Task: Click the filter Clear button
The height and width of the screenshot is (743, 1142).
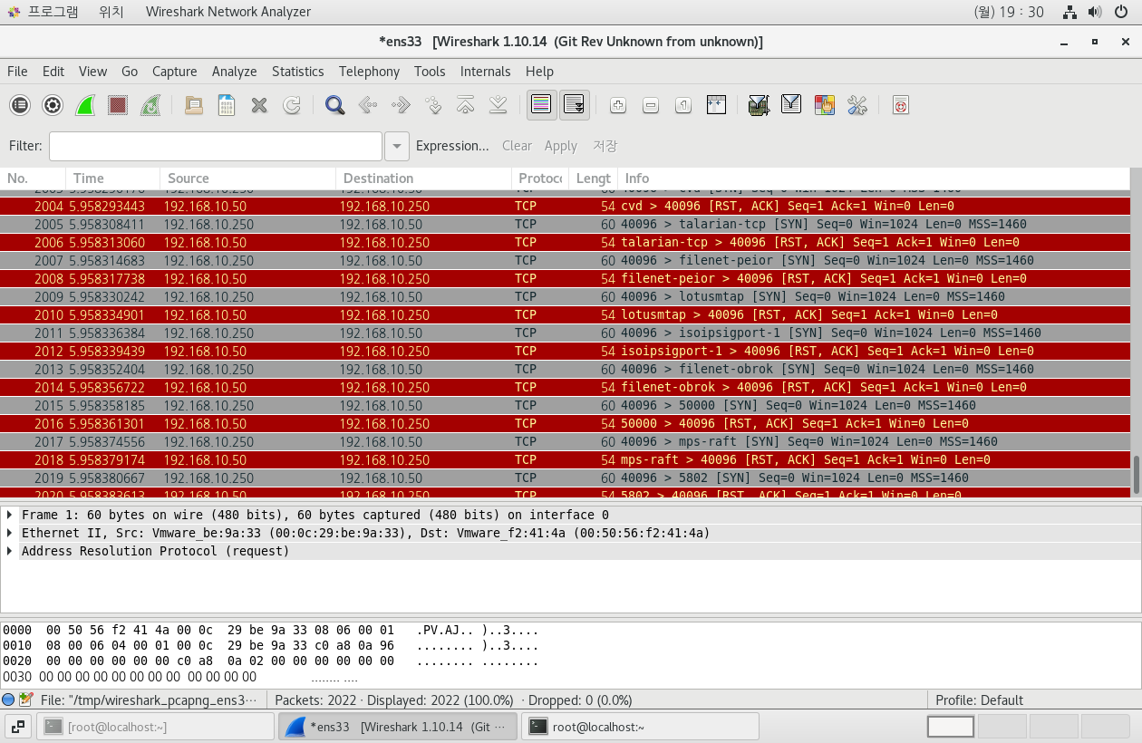Action: click(x=517, y=146)
